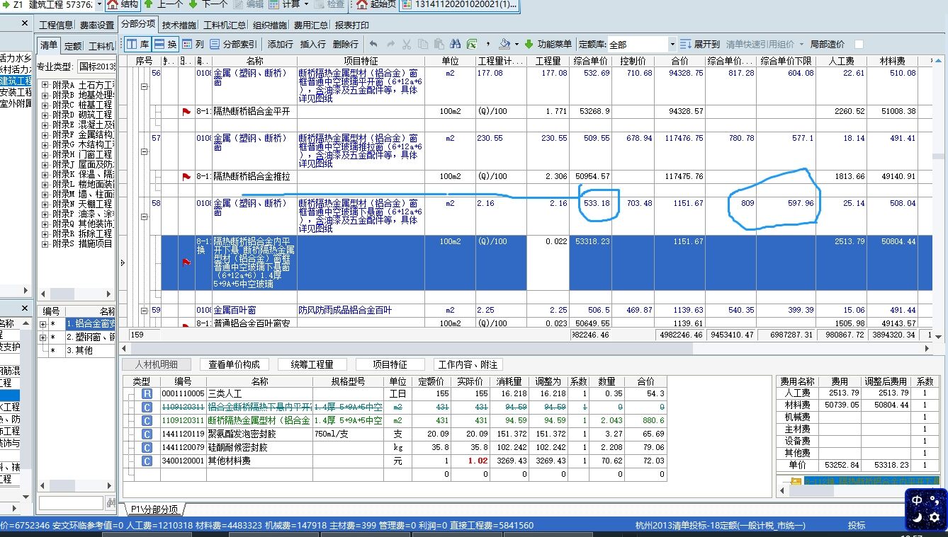Click the paint bucket fill color icon

click(504, 44)
